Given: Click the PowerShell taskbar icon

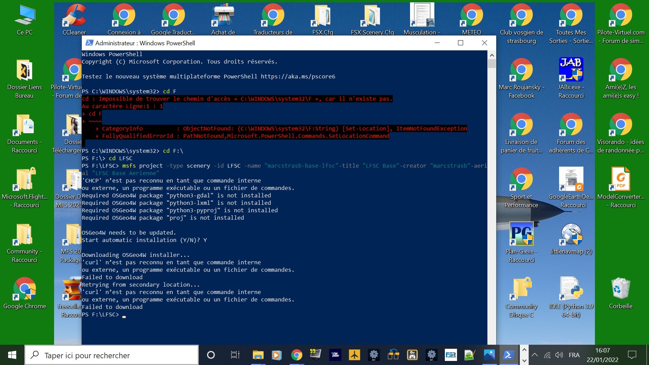Looking at the screenshot, I should 509,355.
